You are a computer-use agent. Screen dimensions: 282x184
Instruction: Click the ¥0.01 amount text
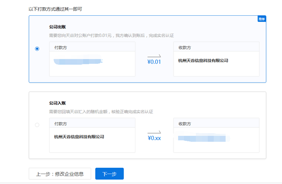[x=154, y=62]
